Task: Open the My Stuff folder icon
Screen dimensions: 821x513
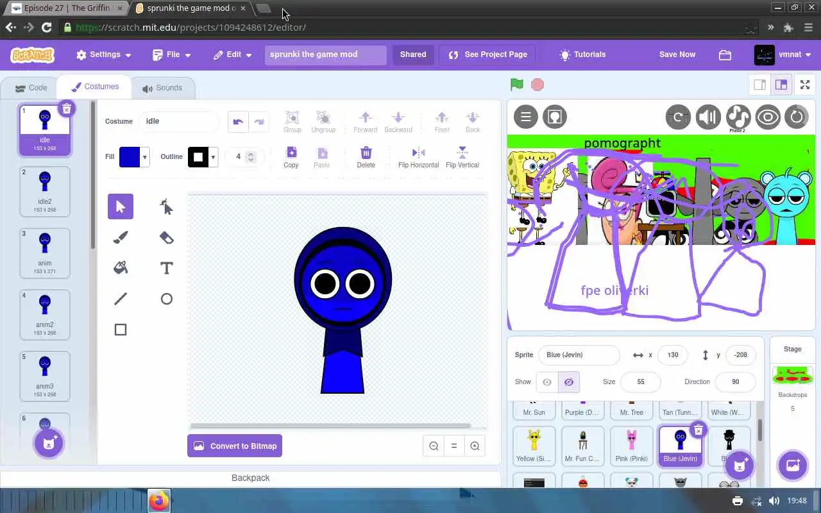Action: coord(725,55)
